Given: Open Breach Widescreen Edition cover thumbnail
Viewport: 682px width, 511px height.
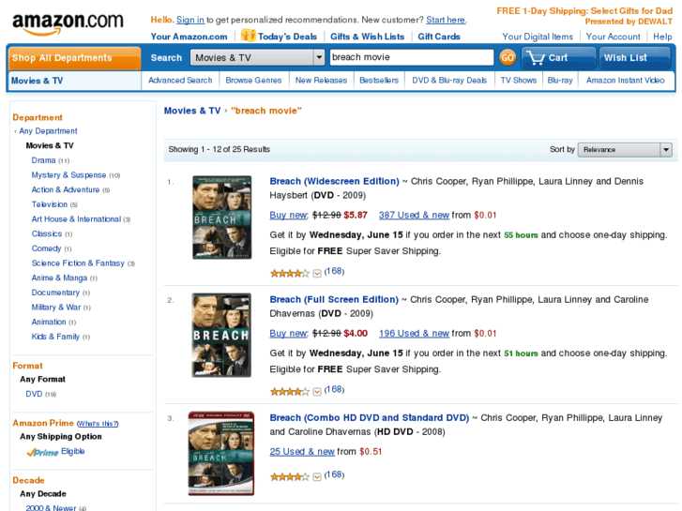Looking at the screenshot, I should [x=221, y=218].
